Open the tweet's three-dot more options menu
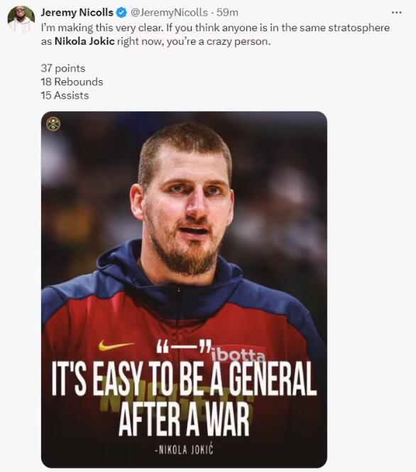The height and width of the screenshot is (472, 416). click(396, 13)
